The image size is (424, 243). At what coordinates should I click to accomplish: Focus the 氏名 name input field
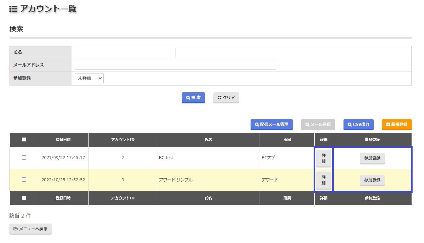125,53
